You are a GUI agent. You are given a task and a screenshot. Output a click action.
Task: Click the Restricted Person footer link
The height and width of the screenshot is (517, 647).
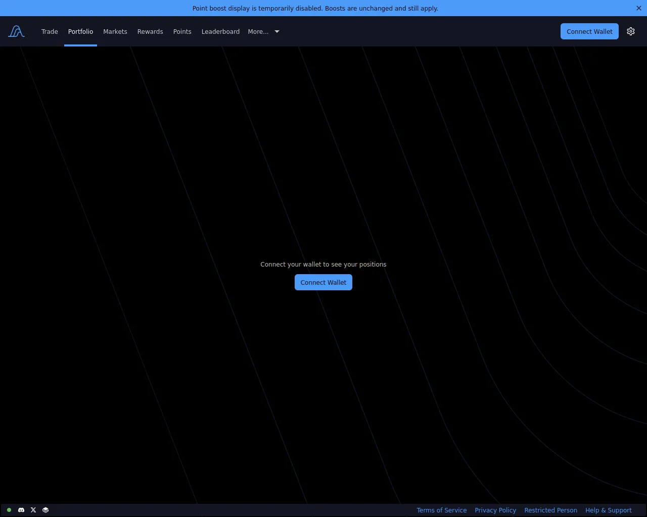click(x=550, y=510)
